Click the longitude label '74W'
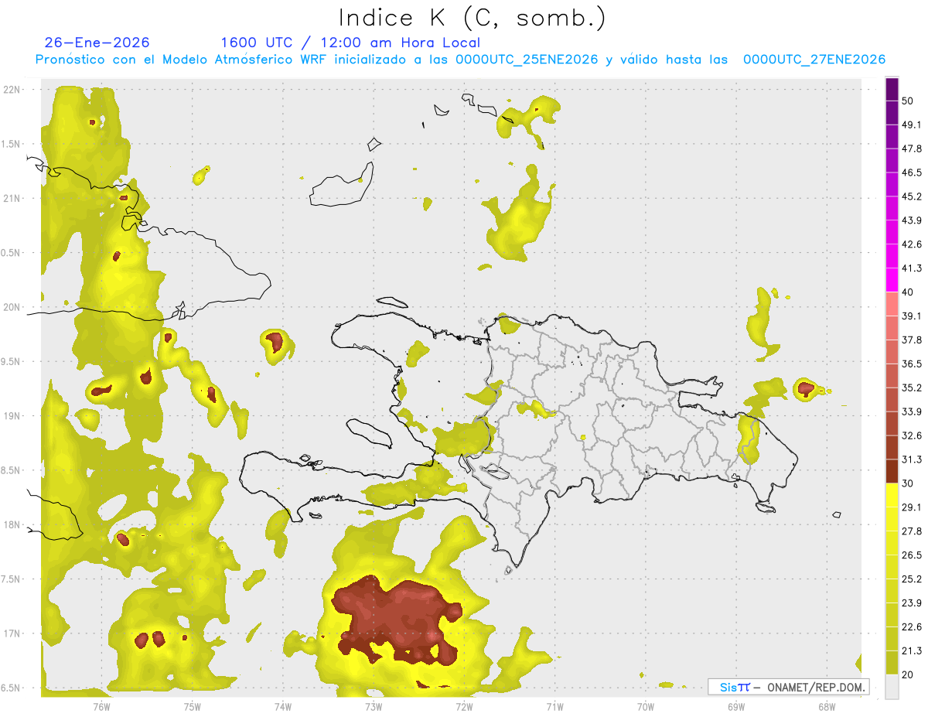The image size is (928, 717). click(x=283, y=707)
